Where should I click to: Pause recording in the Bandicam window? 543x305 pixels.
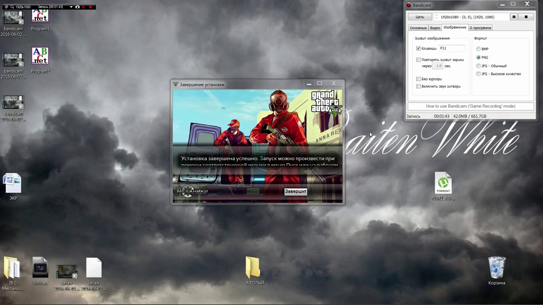[514, 17]
